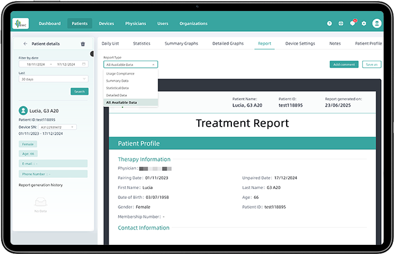Image resolution: width=394 pixels, height=254 pixels.
Task: Click the trash icon to delete patient
Action: [x=83, y=44]
